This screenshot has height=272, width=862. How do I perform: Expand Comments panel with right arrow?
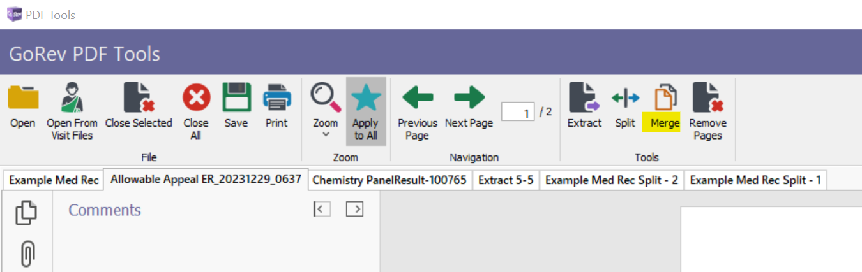point(354,209)
